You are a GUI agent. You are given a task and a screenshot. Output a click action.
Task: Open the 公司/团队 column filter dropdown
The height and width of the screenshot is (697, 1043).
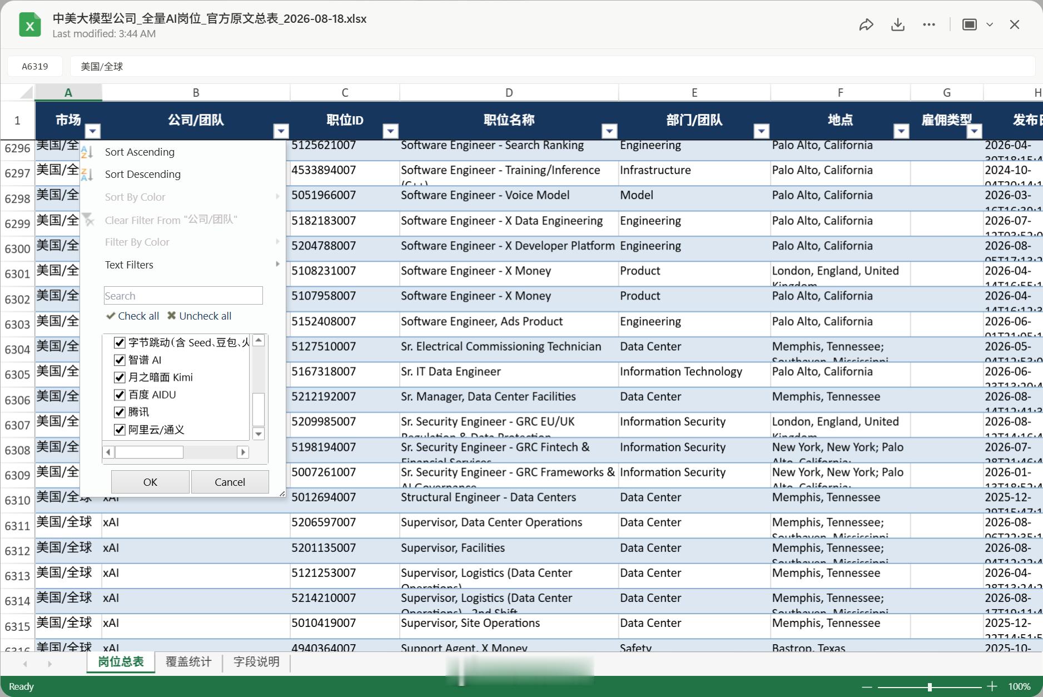click(281, 131)
